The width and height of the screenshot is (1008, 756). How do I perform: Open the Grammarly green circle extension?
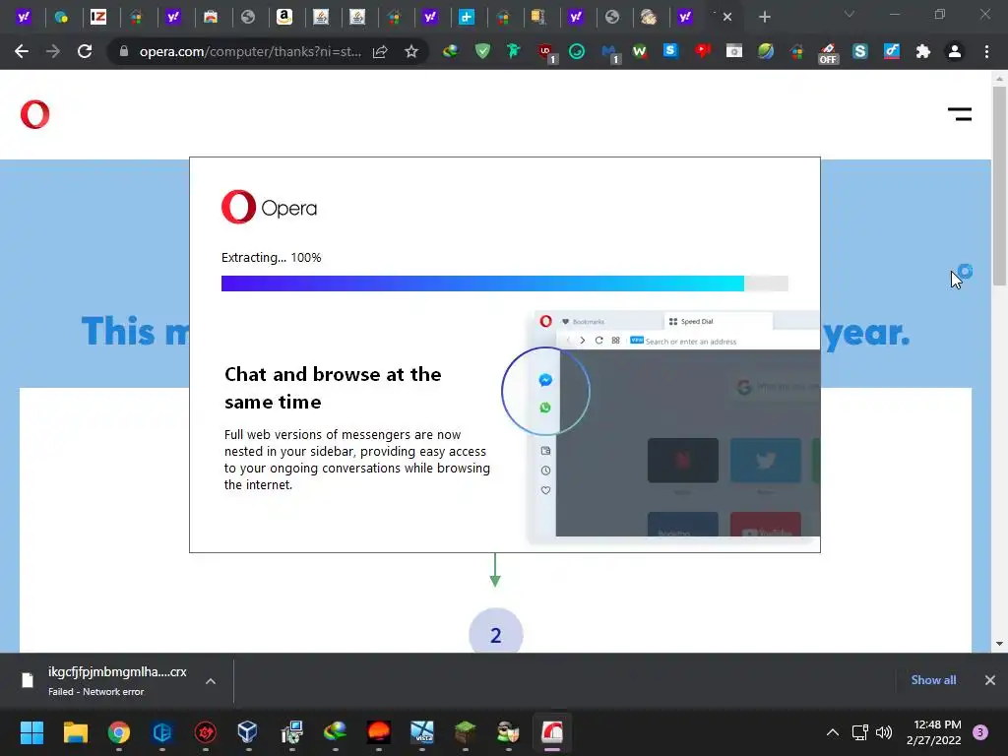(x=577, y=51)
